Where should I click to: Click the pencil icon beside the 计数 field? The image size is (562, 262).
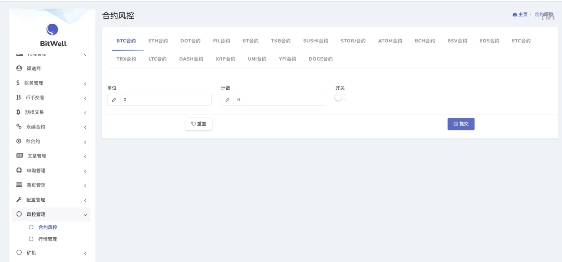pyautogui.click(x=227, y=99)
